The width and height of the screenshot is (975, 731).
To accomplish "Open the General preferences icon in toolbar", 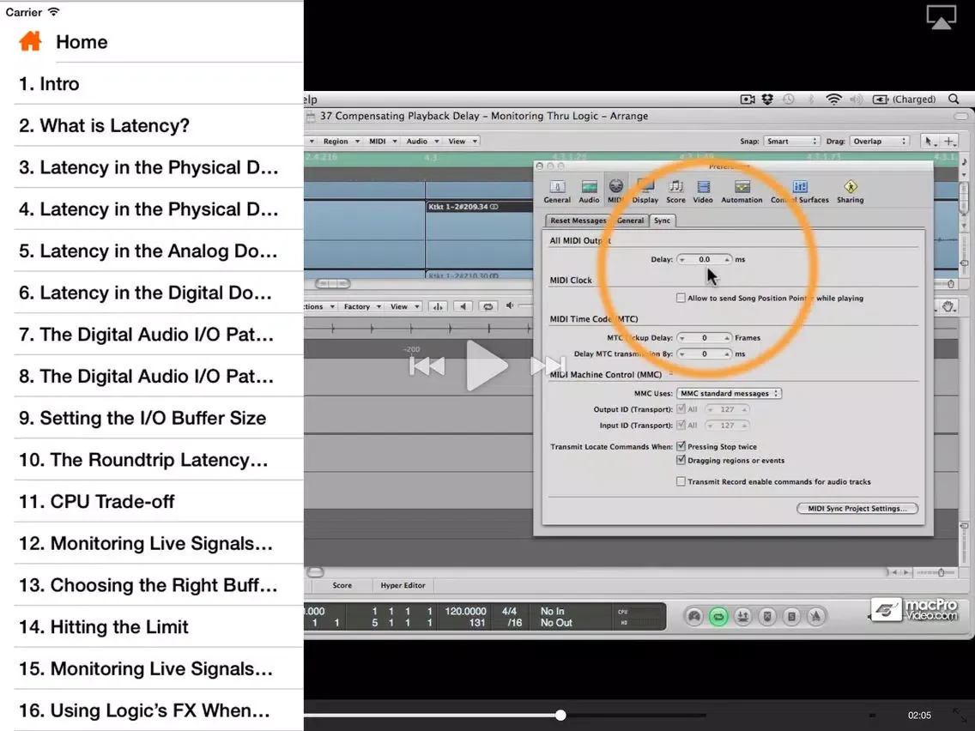I will 557,191.
